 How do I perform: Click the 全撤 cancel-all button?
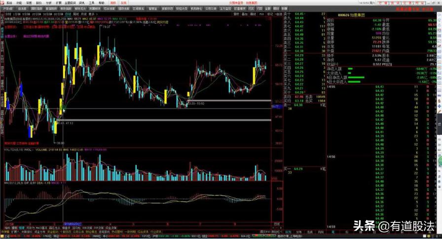(x=268, y=9)
